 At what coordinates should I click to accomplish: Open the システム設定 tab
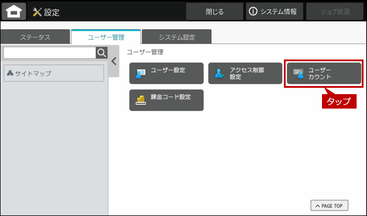(x=177, y=37)
